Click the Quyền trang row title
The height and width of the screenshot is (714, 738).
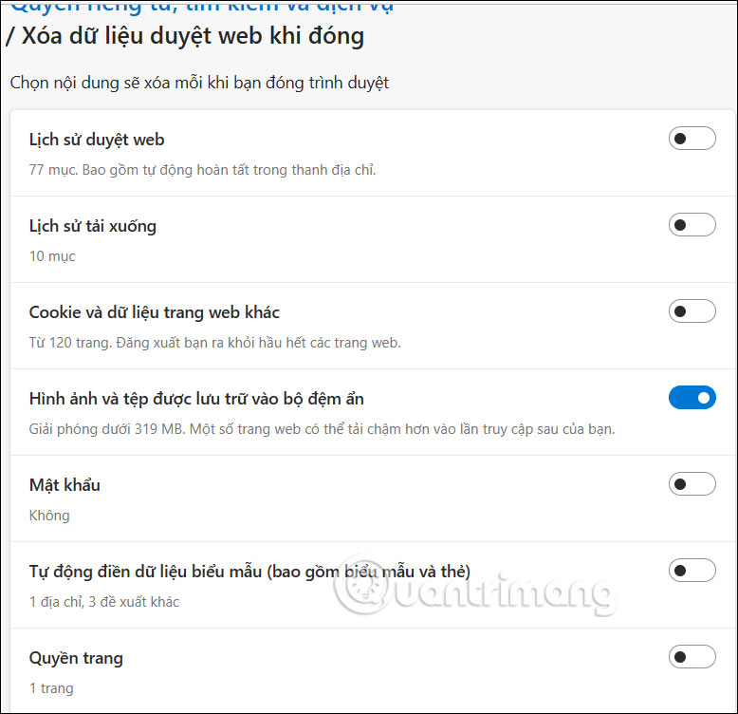[x=76, y=658]
